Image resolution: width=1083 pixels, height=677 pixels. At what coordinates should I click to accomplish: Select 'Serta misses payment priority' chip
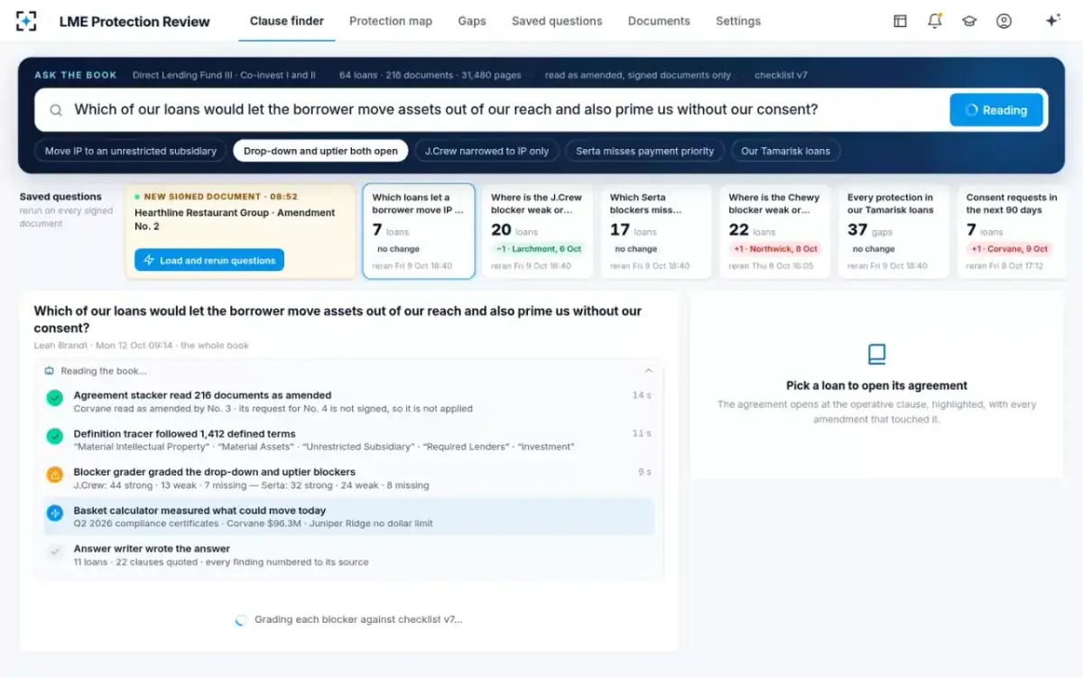click(x=645, y=151)
